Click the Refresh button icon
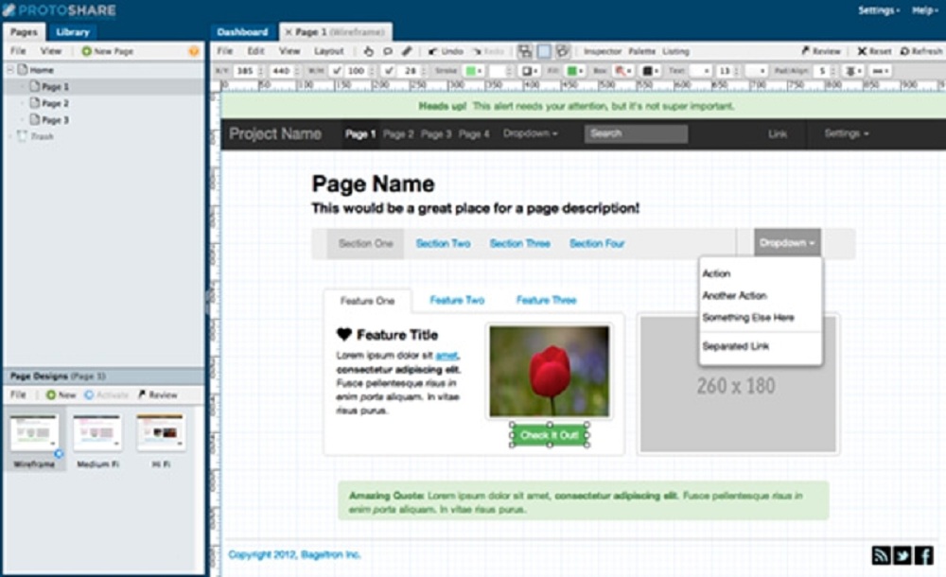Screen dimensions: 946x577 905,51
